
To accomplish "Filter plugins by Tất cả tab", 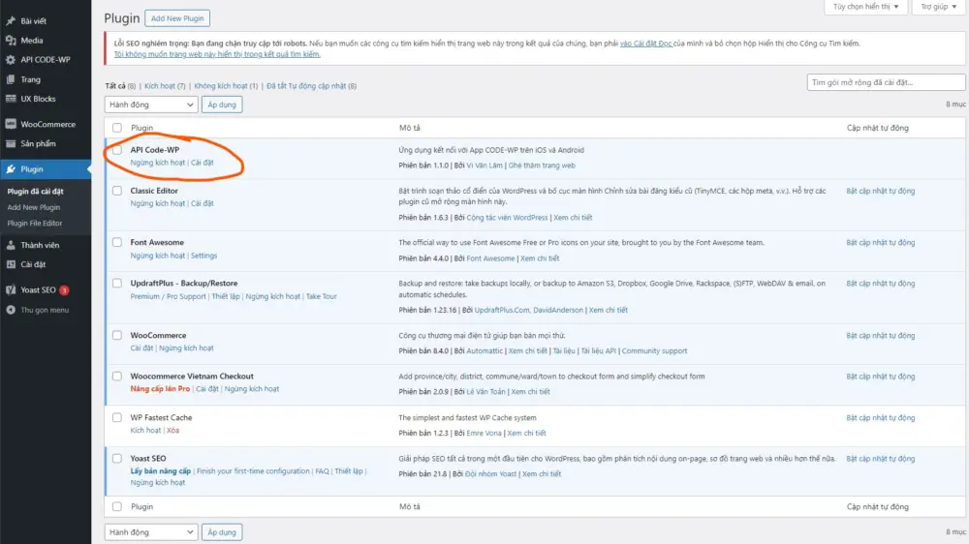I will click(x=115, y=86).
